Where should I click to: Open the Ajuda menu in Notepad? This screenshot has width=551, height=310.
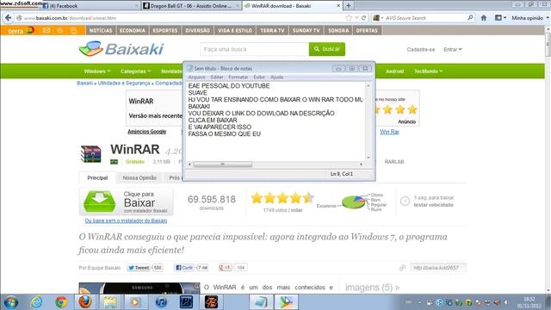point(277,77)
